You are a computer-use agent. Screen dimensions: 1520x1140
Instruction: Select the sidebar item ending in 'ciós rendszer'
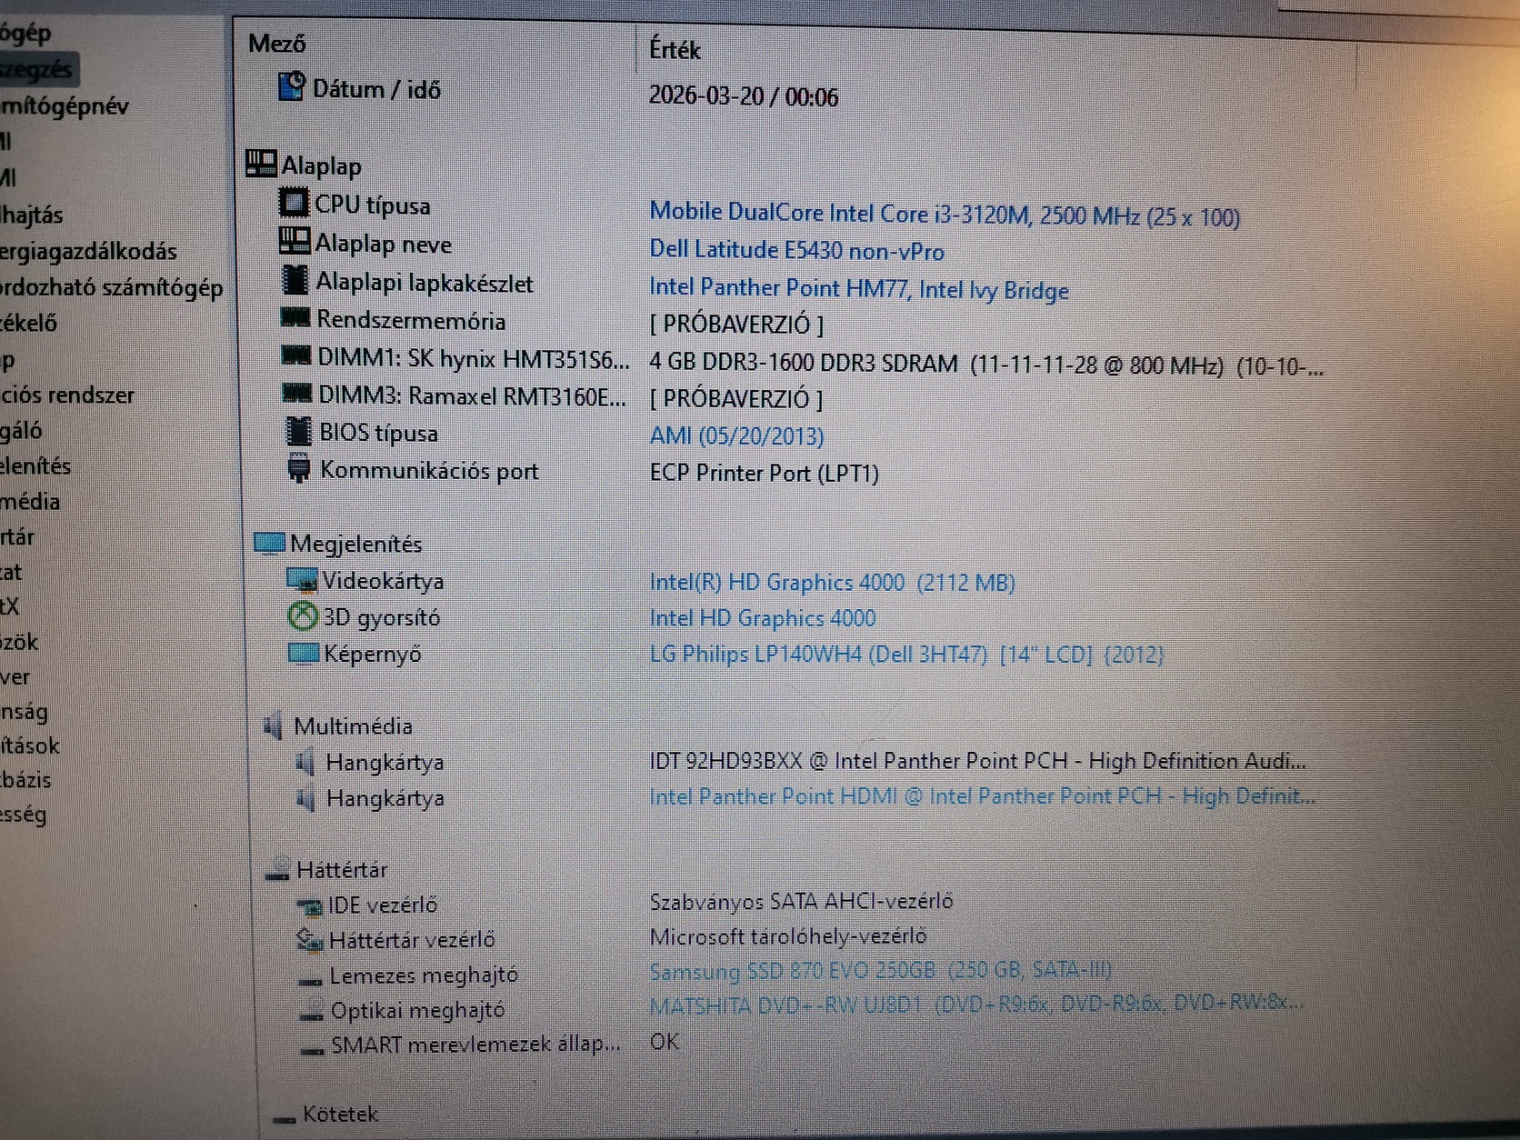(x=67, y=395)
